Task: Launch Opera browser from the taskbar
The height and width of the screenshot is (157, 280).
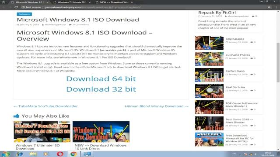Action: 60,154
